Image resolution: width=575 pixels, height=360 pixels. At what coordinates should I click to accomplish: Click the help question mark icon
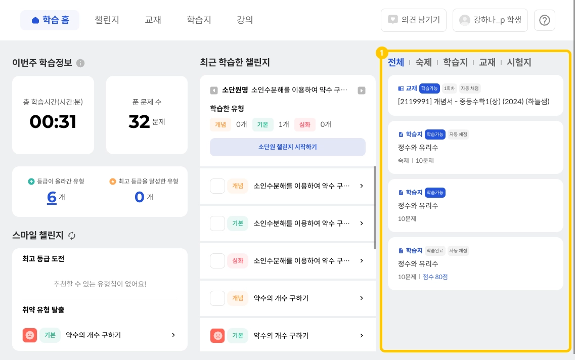pyautogui.click(x=545, y=20)
